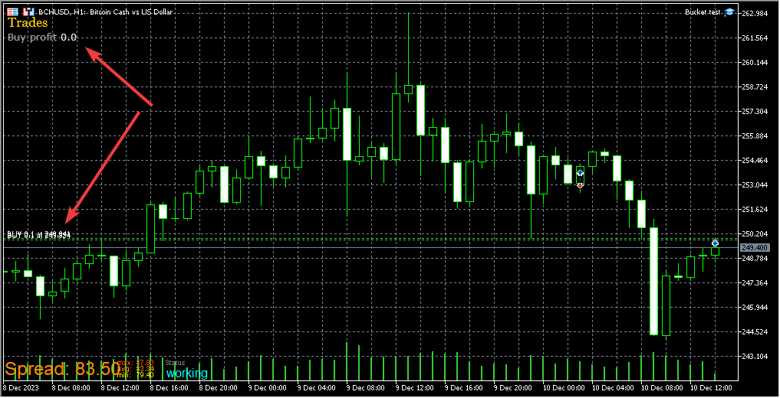Click the Spread: 83.50 readout
This screenshot has width=780, height=398.
tap(62, 370)
